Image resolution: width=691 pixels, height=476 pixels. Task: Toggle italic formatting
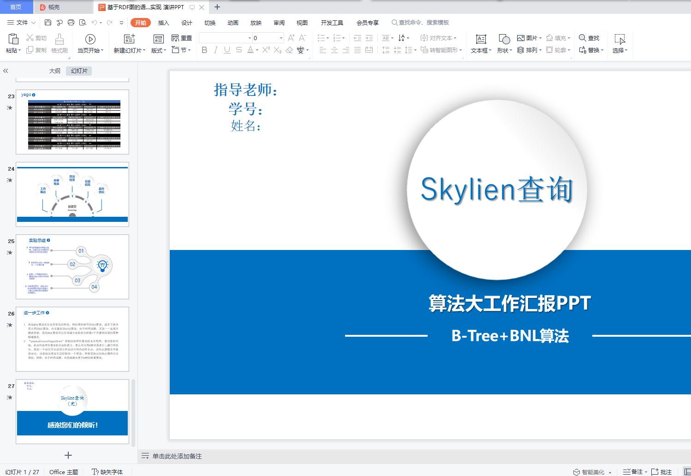215,50
